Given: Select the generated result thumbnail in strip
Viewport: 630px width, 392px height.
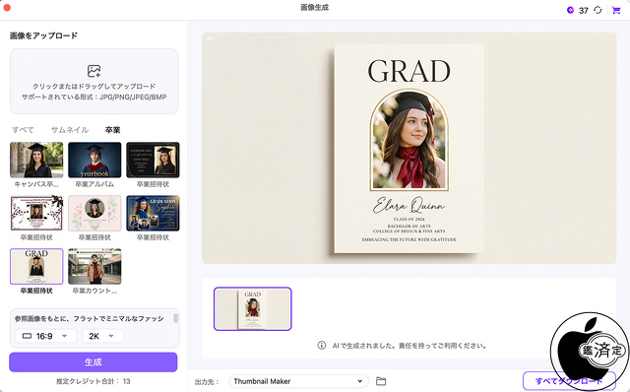Looking at the screenshot, I should [x=252, y=309].
